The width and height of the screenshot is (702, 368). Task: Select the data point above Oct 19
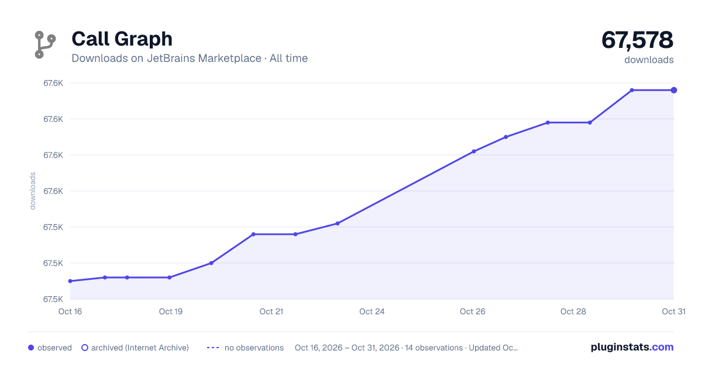(x=170, y=277)
